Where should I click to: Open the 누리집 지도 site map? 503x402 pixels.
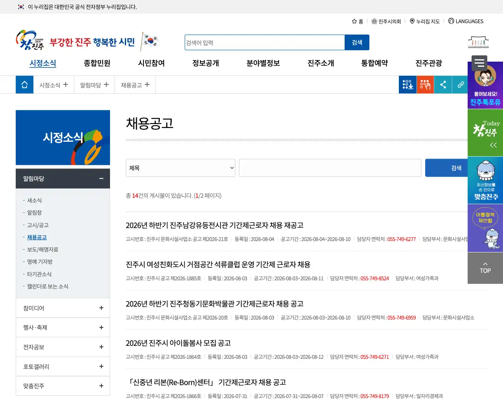point(424,21)
